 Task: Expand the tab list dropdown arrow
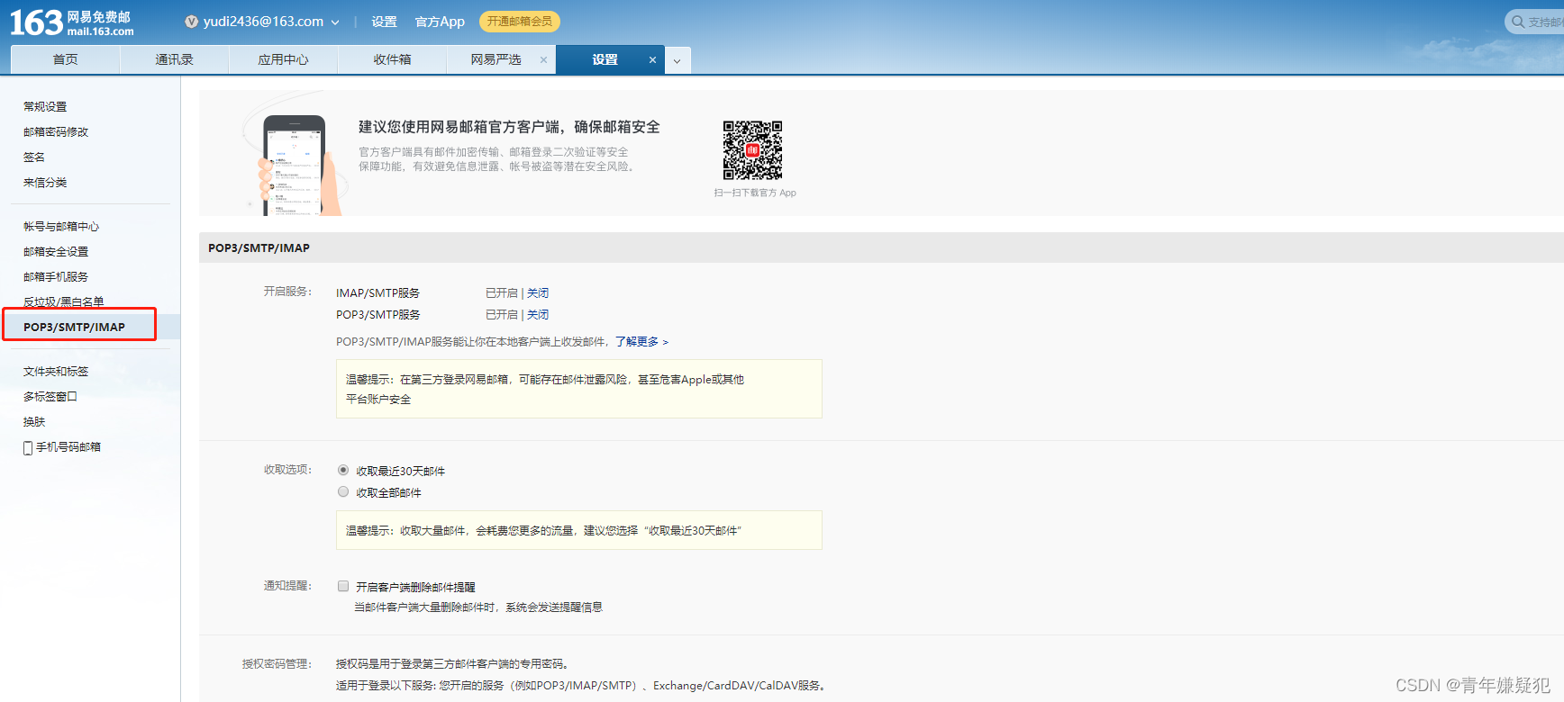click(677, 60)
